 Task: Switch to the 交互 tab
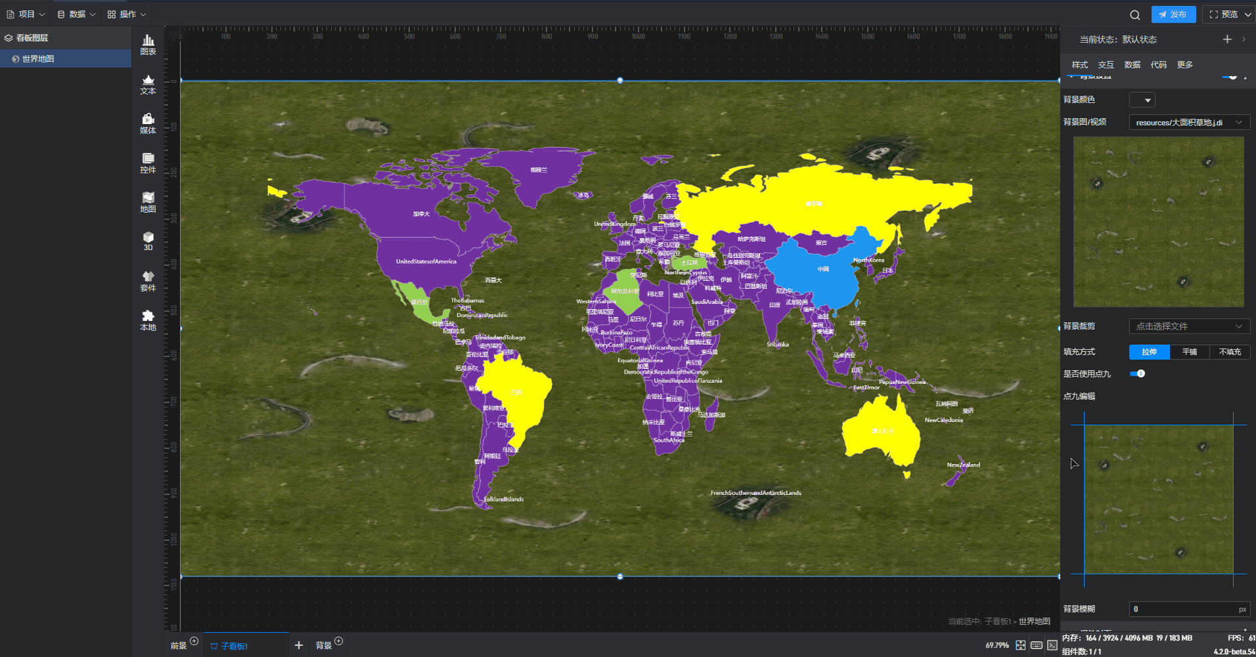pyautogui.click(x=1106, y=64)
